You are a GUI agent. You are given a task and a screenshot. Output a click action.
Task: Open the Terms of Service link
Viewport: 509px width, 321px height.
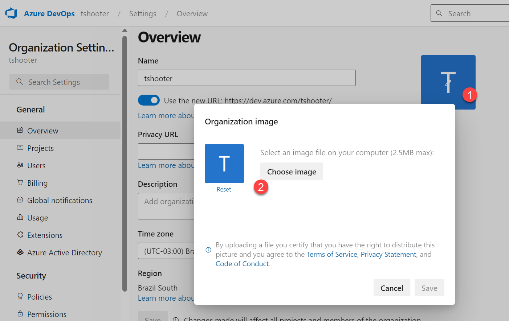click(332, 254)
